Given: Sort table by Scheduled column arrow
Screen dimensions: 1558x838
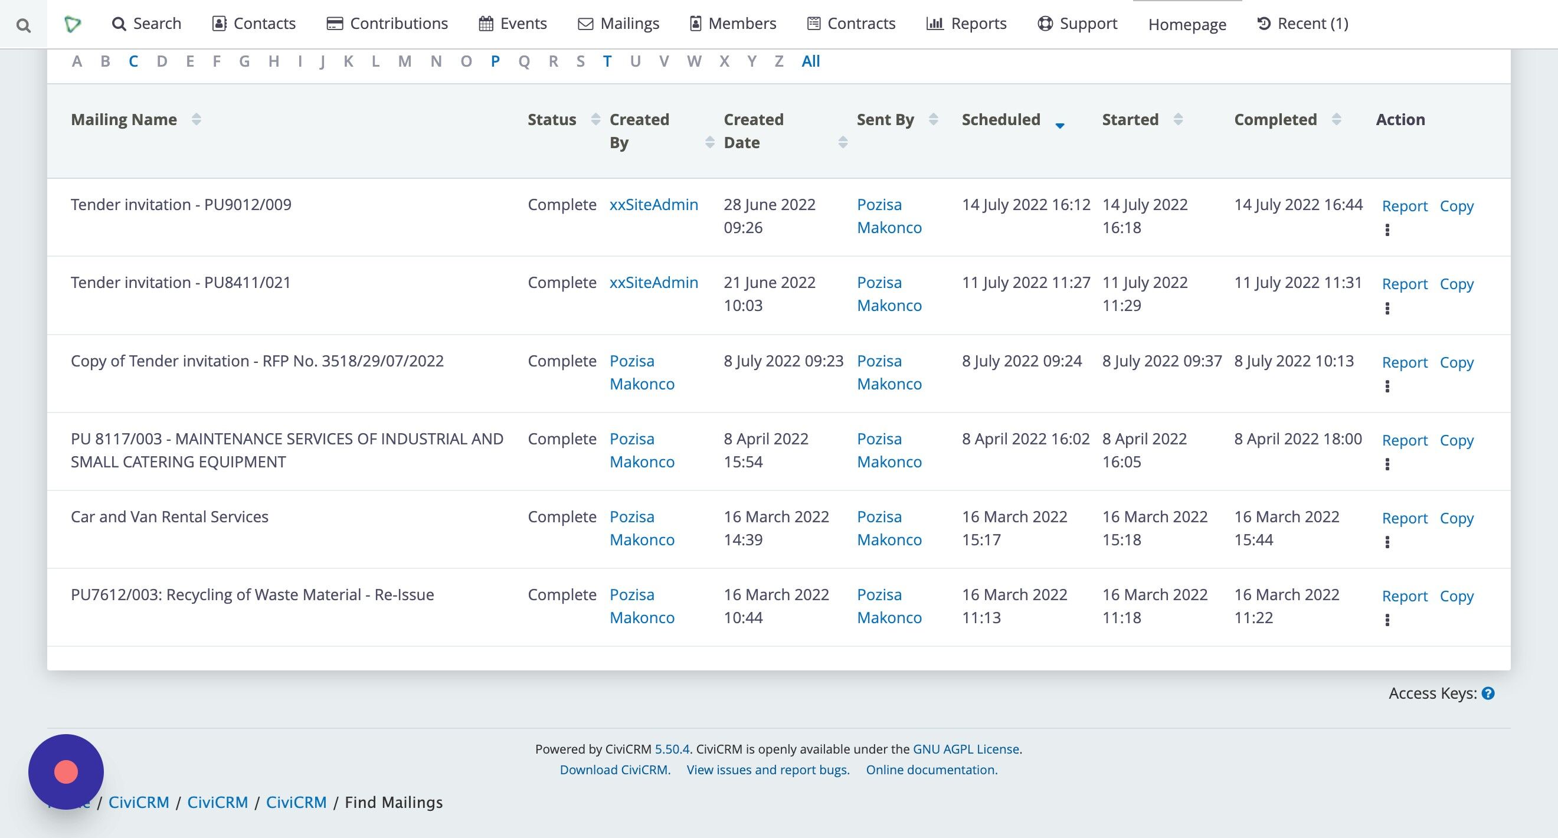Looking at the screenshot, I should click(1060, 125).
